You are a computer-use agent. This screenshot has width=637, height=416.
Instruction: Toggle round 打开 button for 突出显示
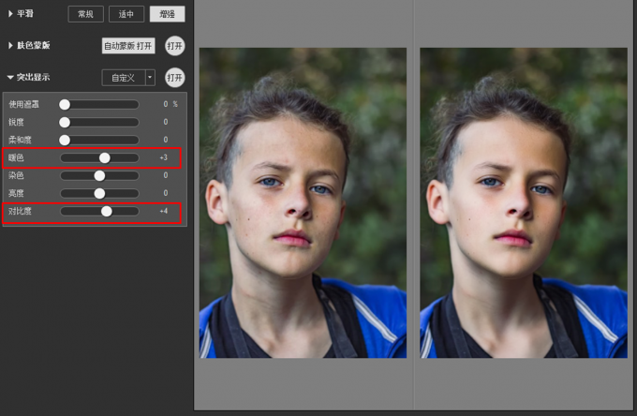click(x=174, y=78)
